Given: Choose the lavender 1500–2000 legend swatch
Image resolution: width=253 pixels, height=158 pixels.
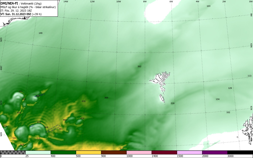Looking at the screenshot, I should coord(189,152).
